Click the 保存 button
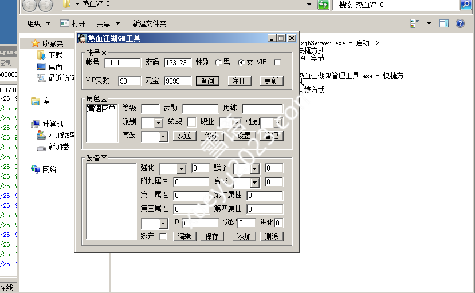Viewport: 475px width, 293px height. 212,236
